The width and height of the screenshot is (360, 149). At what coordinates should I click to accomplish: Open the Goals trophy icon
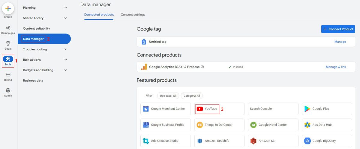[8, 44]
